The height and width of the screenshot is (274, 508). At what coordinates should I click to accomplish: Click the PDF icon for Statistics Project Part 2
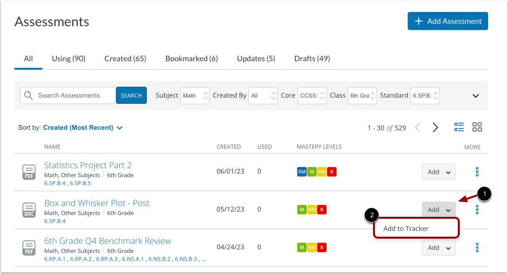[x=29, y=172]
